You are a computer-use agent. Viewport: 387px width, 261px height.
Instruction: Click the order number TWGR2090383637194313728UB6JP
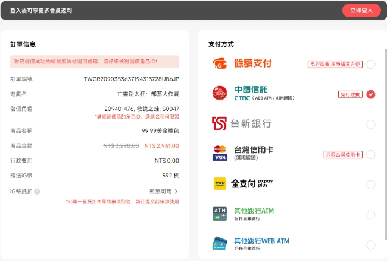click(132, 79)
